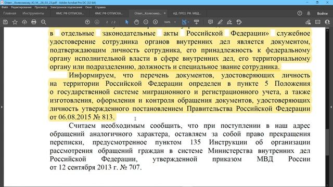Click the current page number field
This screenshot has height=187, width=333.
pos(107,22)
